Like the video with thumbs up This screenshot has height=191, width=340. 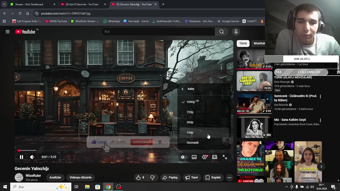click(140, 177)
